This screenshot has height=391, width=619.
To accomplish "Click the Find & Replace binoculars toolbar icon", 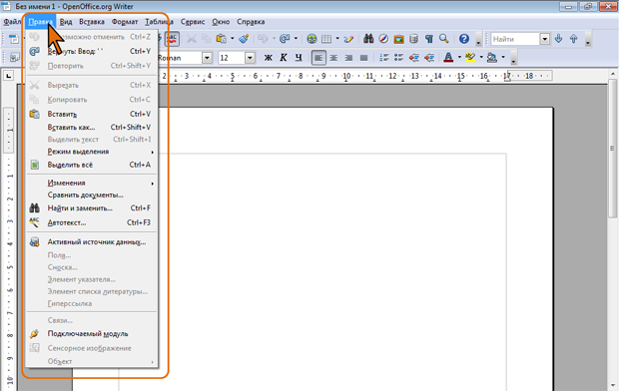I will point(368,39).
